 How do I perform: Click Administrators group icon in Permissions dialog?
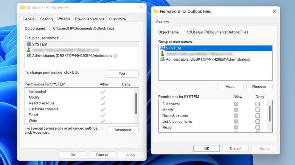pos(163,59)
